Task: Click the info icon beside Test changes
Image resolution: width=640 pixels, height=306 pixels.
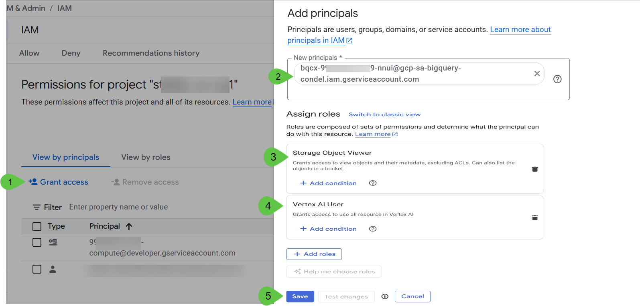Action: 385,296
